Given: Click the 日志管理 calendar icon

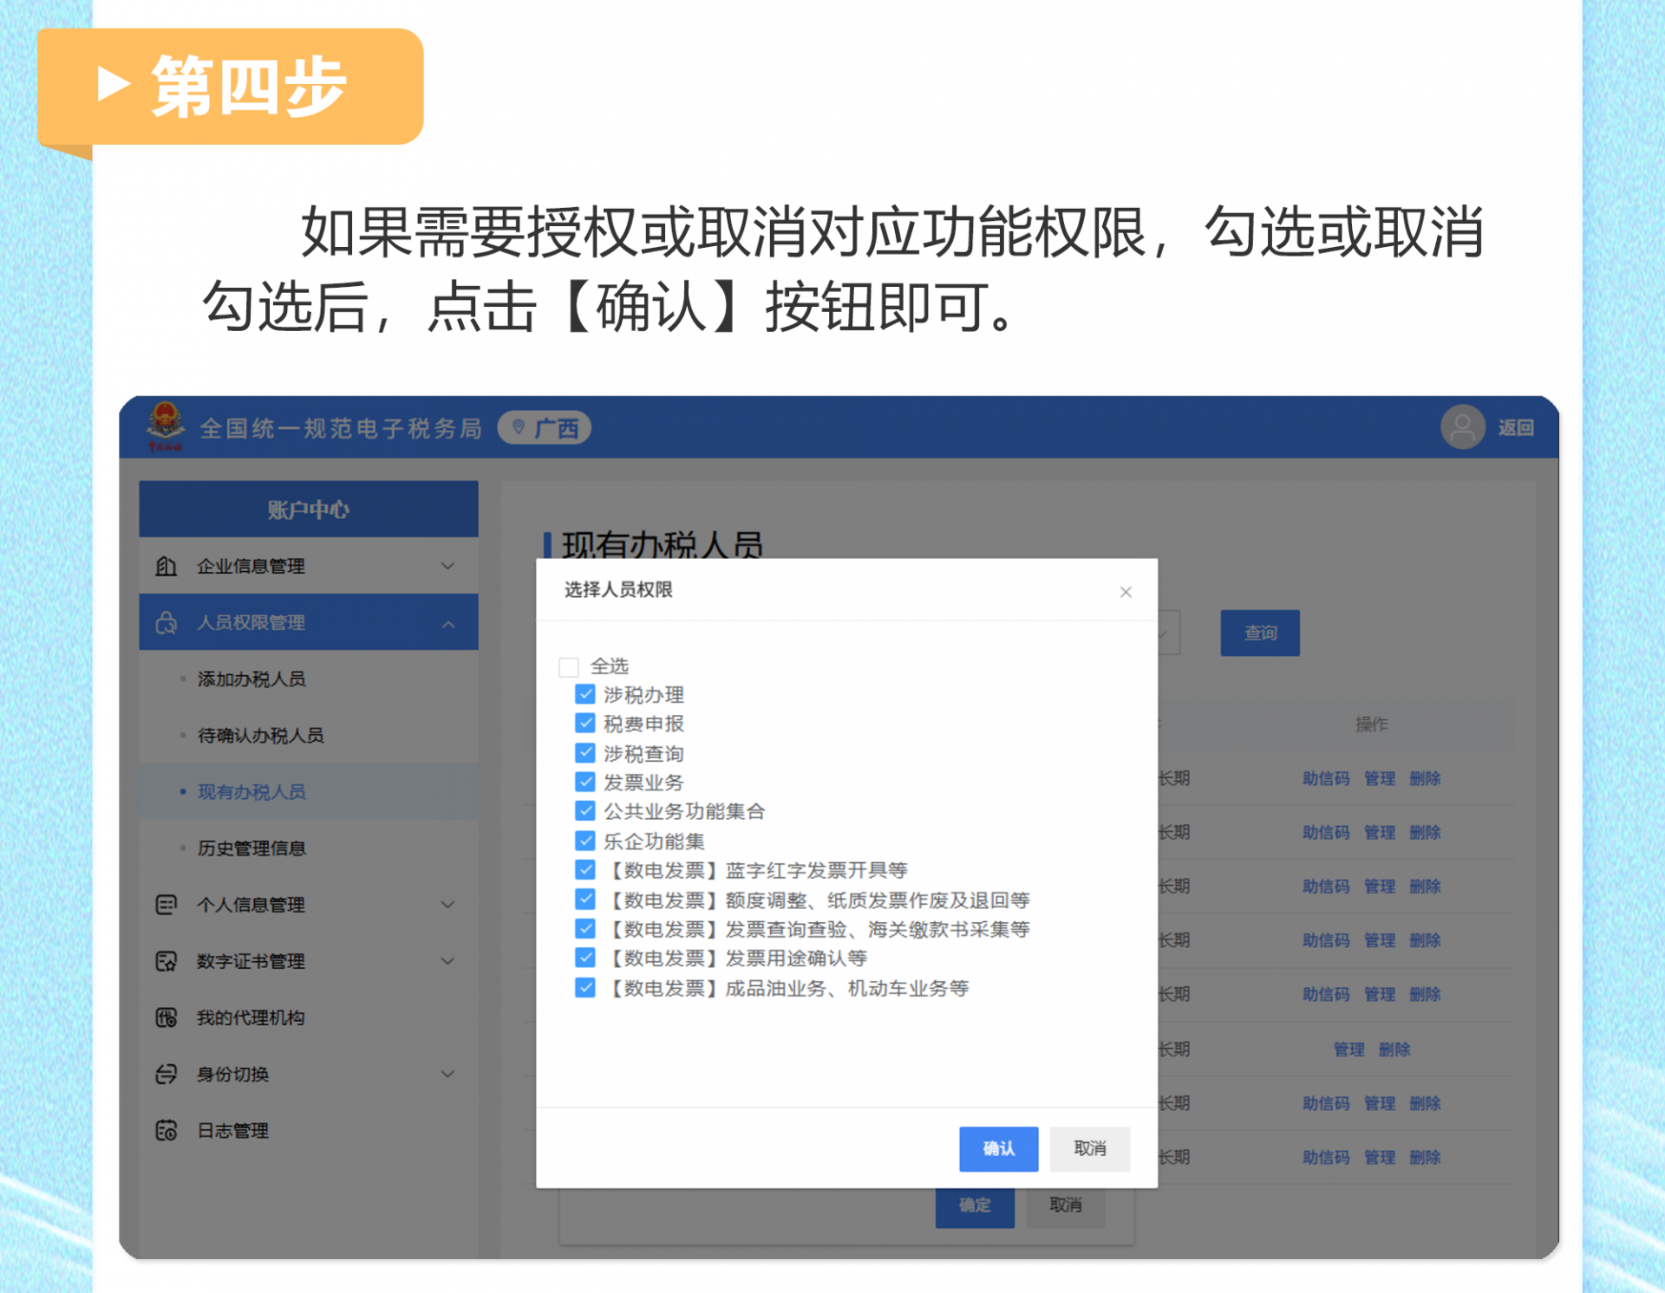Looking at the screenshot, I should coord(166,1130).
